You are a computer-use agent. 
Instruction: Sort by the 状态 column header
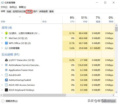tap(52, 19)
